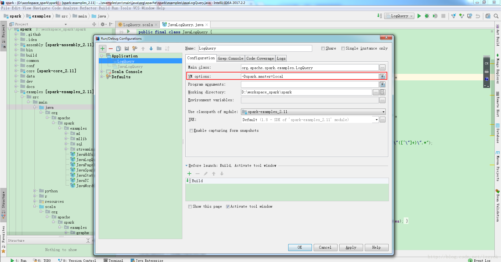Search everywhere magnifier icon
This screenshot has height=262, width=501.
click(x=496, y=16)
